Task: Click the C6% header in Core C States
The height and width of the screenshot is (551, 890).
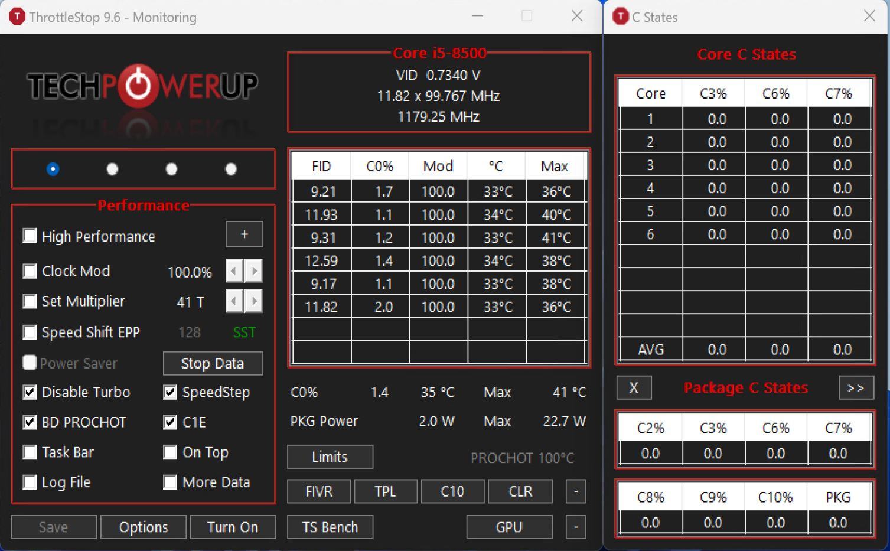Action: 776,94
